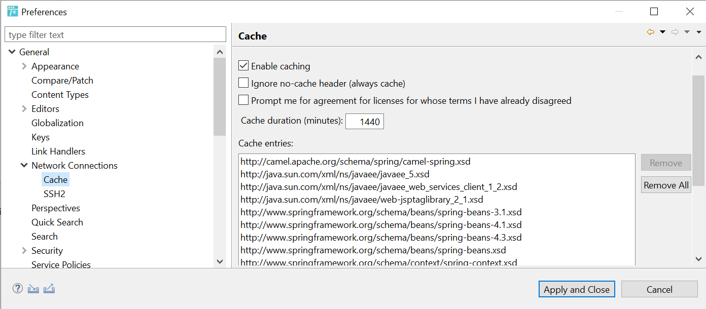Click Cache page scrollbar down arrow
This screenshot has width=706, height=309.
[699, 259]
